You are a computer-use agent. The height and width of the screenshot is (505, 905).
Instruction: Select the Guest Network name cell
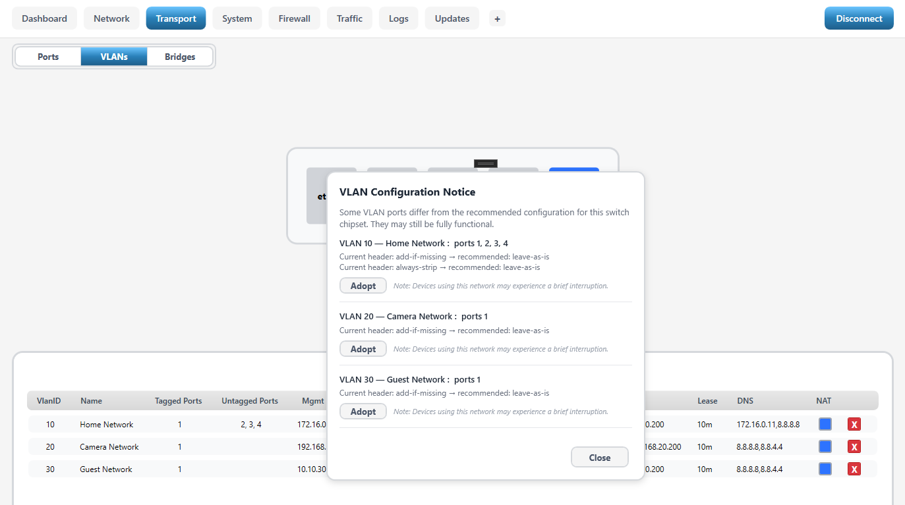click(106, 469)
